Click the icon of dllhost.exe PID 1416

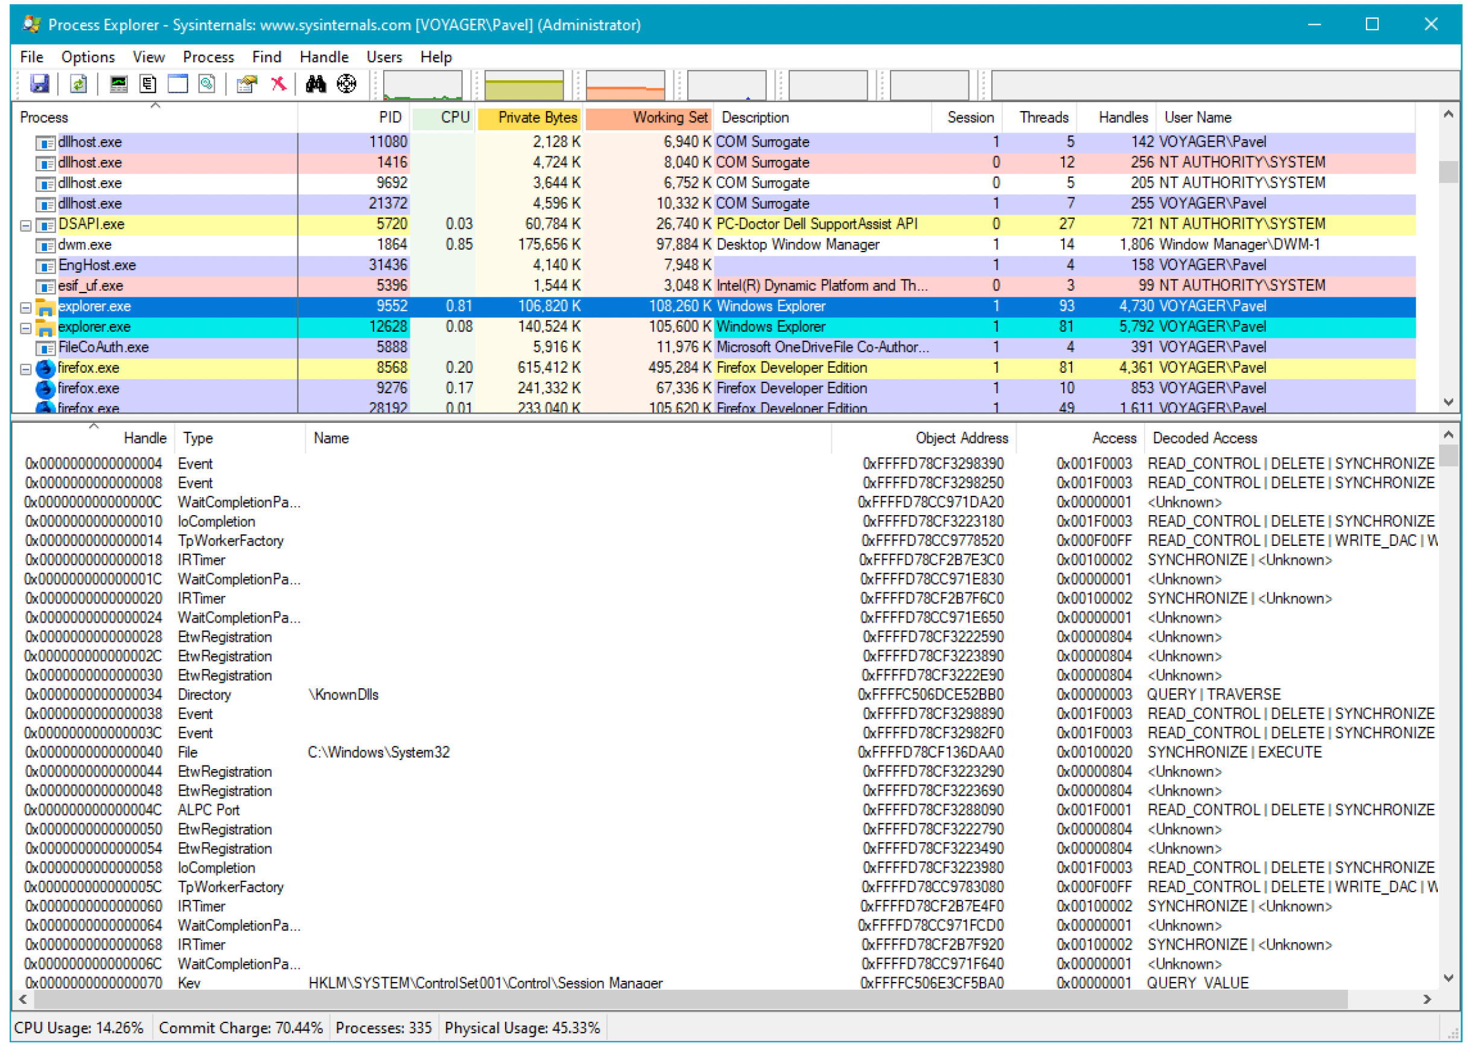[x=45, y=163]
